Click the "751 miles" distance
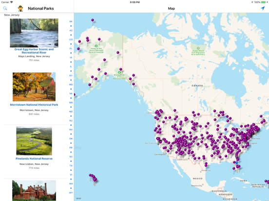The image size is (269, 201). click(x=34, y=60)
